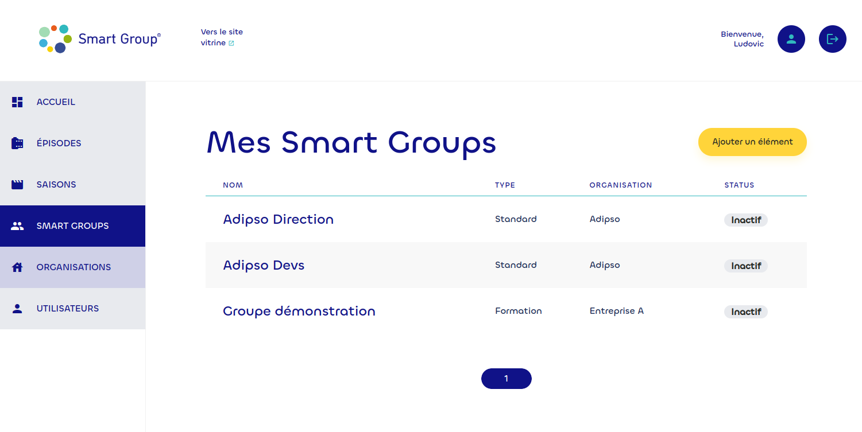Click Inactif badge for Adipso Direction
The height and width of the screenshot is (432, 862).
pyautogui.click(x=746, y=220)
